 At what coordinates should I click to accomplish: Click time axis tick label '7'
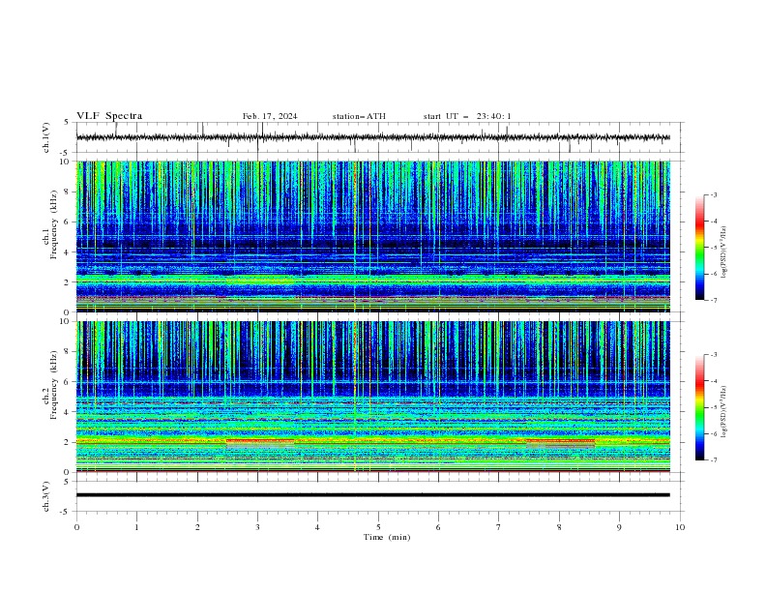(499, 527)
